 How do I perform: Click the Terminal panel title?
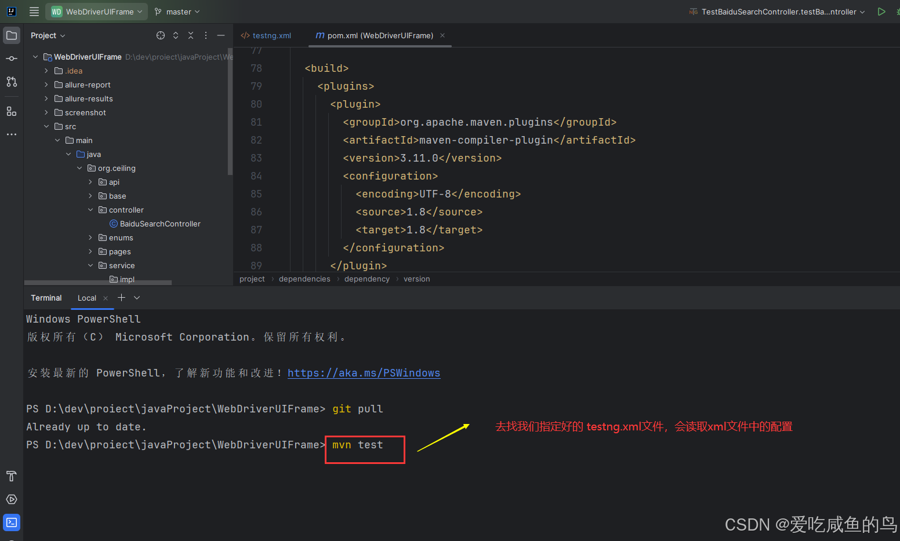point(46,298)
